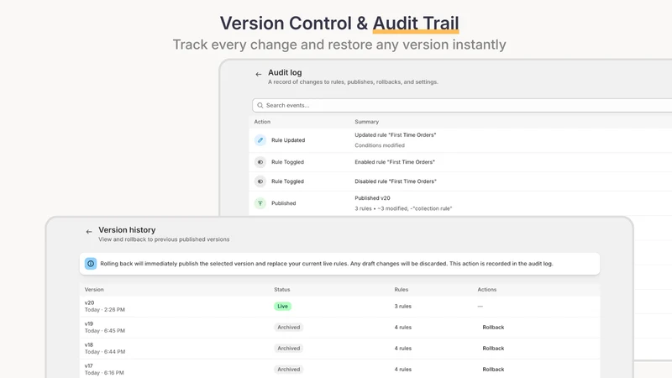This screenshot has width=672, height=378.
Task: Click the info icon in rollback notice
Action: pos(91,264)
